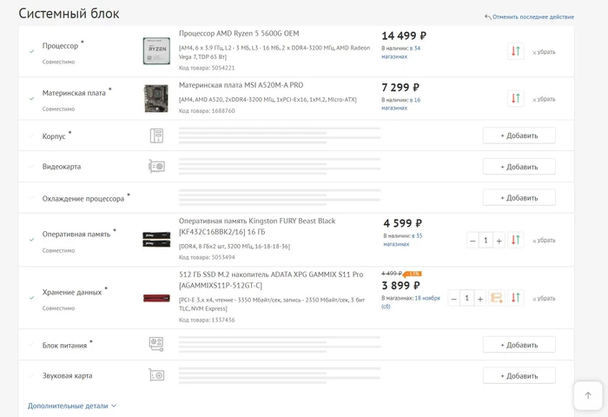
Task: Increase ADATA SSD quantity with plus
Action: (480, 298)
